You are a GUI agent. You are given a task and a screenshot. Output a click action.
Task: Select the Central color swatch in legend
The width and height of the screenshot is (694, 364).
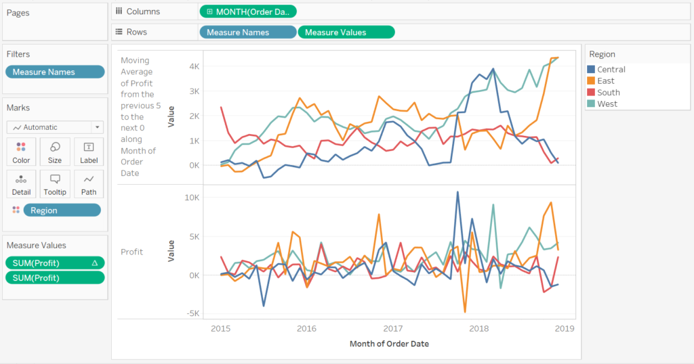click(591, 70)
